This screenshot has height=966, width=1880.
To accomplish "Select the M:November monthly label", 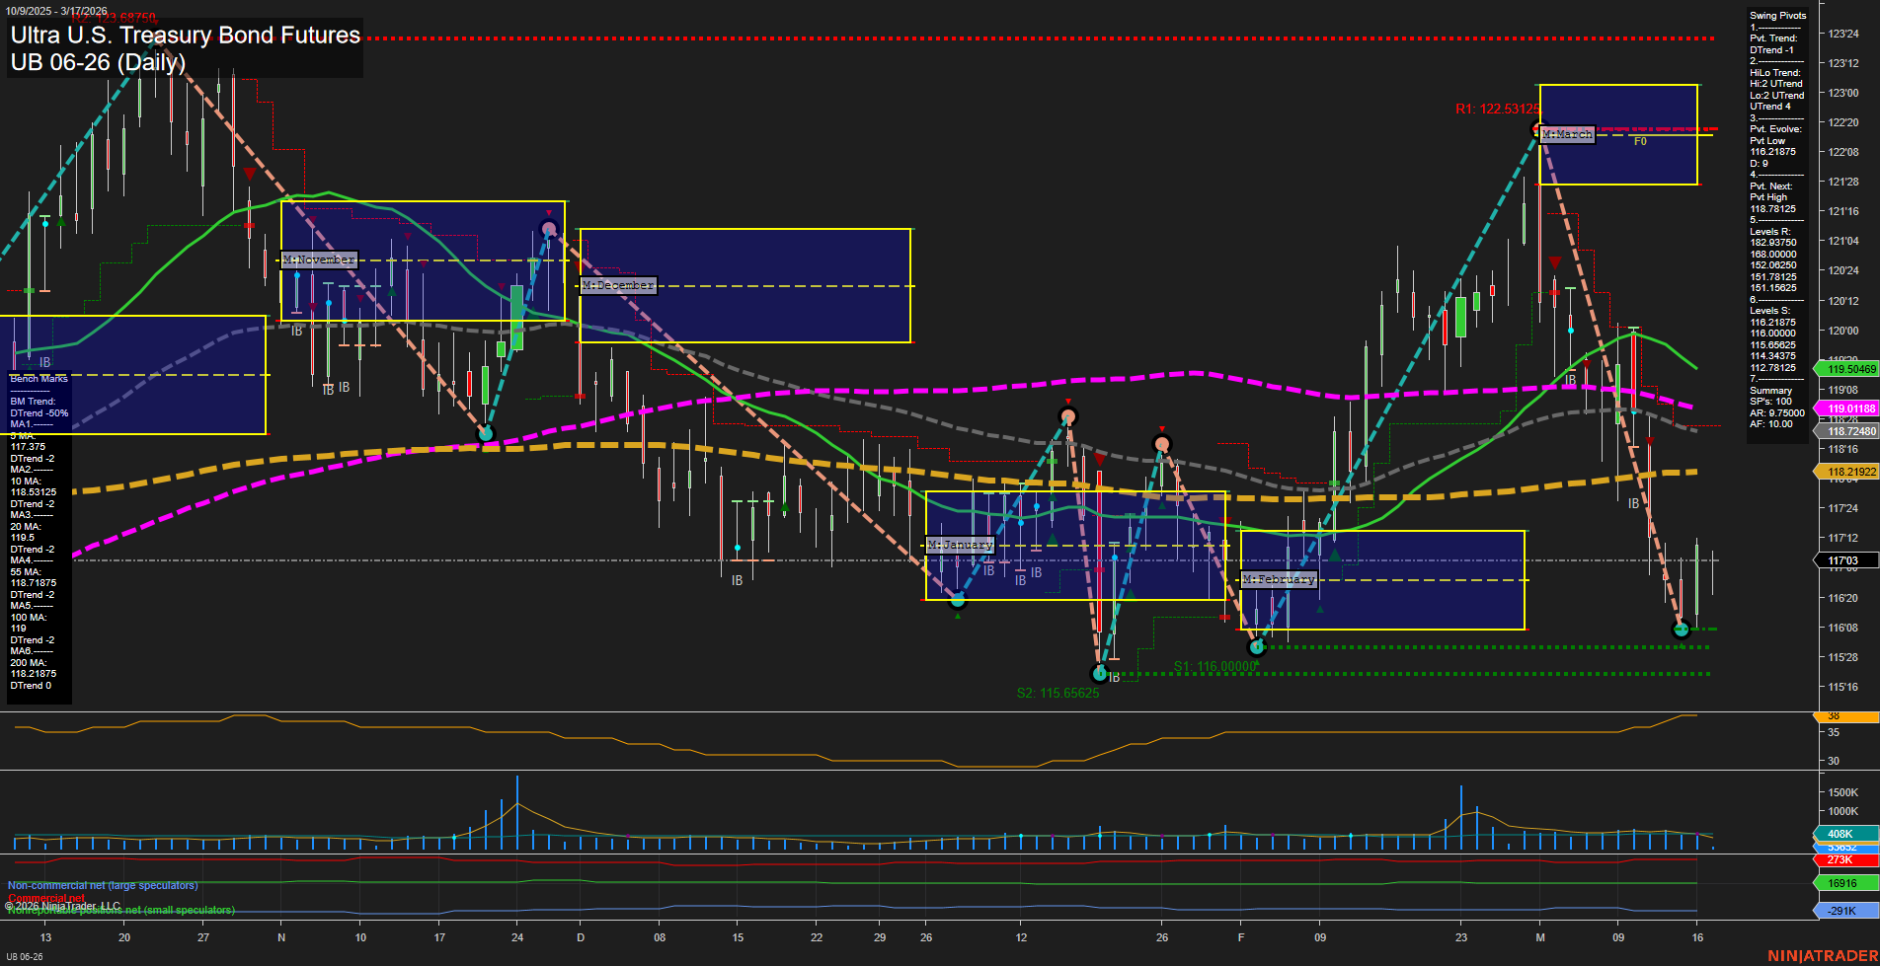I will pyautogui.click(x=319, y=260).
